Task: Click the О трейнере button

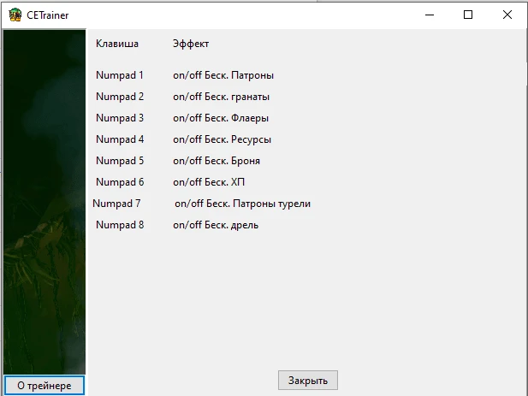Action: coord(44,385)
